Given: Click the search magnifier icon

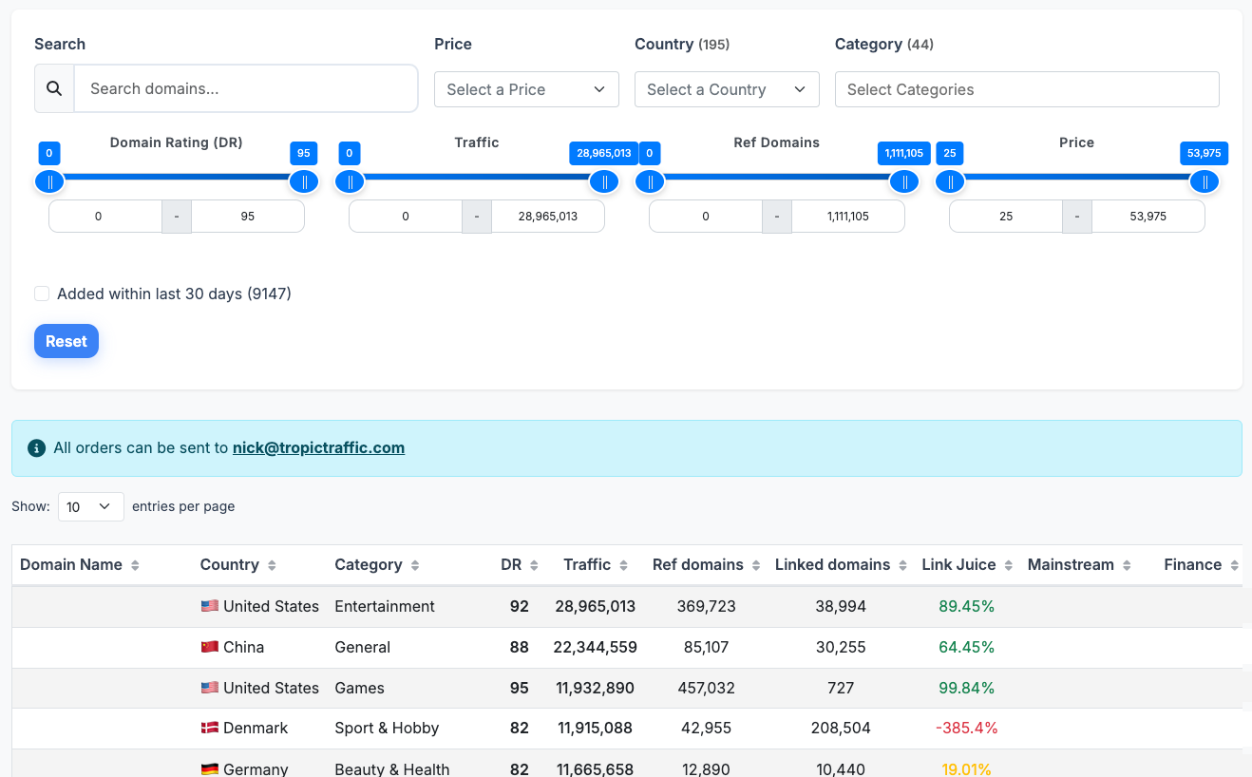Looking at the screenshot, I should (x=54, y=88).
